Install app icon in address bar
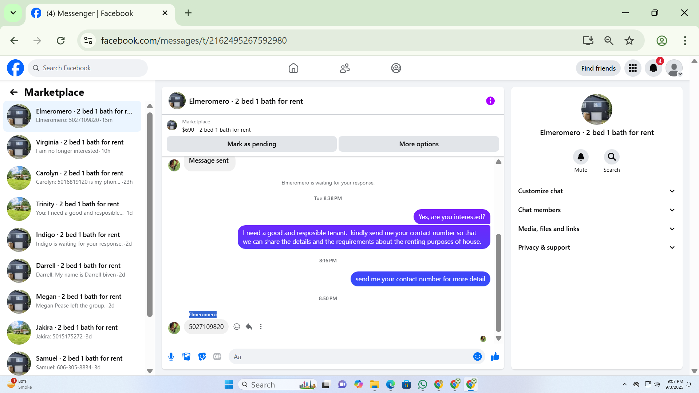This screenshot has width=699, height=393. 588,40
